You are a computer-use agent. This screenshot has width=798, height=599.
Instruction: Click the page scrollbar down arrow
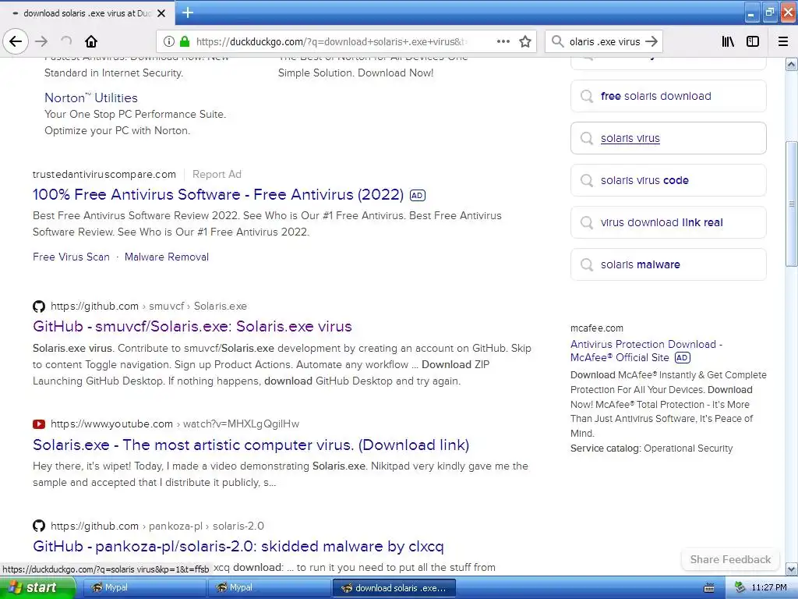(x=792, y=569)
